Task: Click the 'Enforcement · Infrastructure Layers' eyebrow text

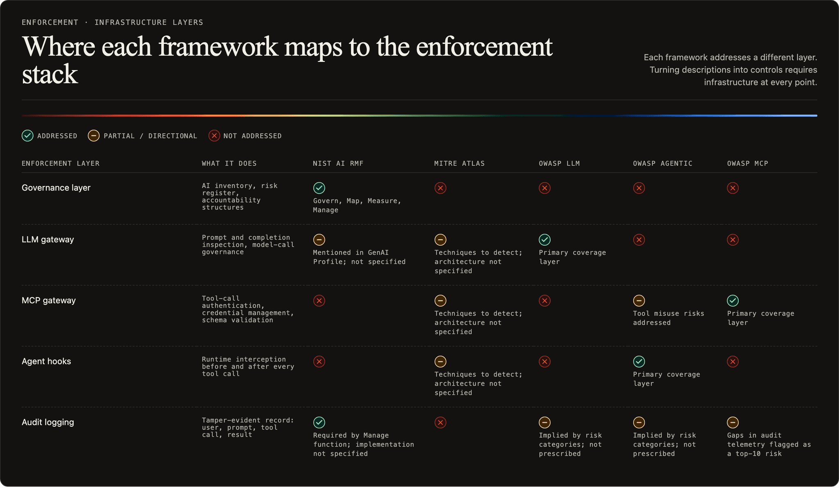Action: click(x=112, y=22)
